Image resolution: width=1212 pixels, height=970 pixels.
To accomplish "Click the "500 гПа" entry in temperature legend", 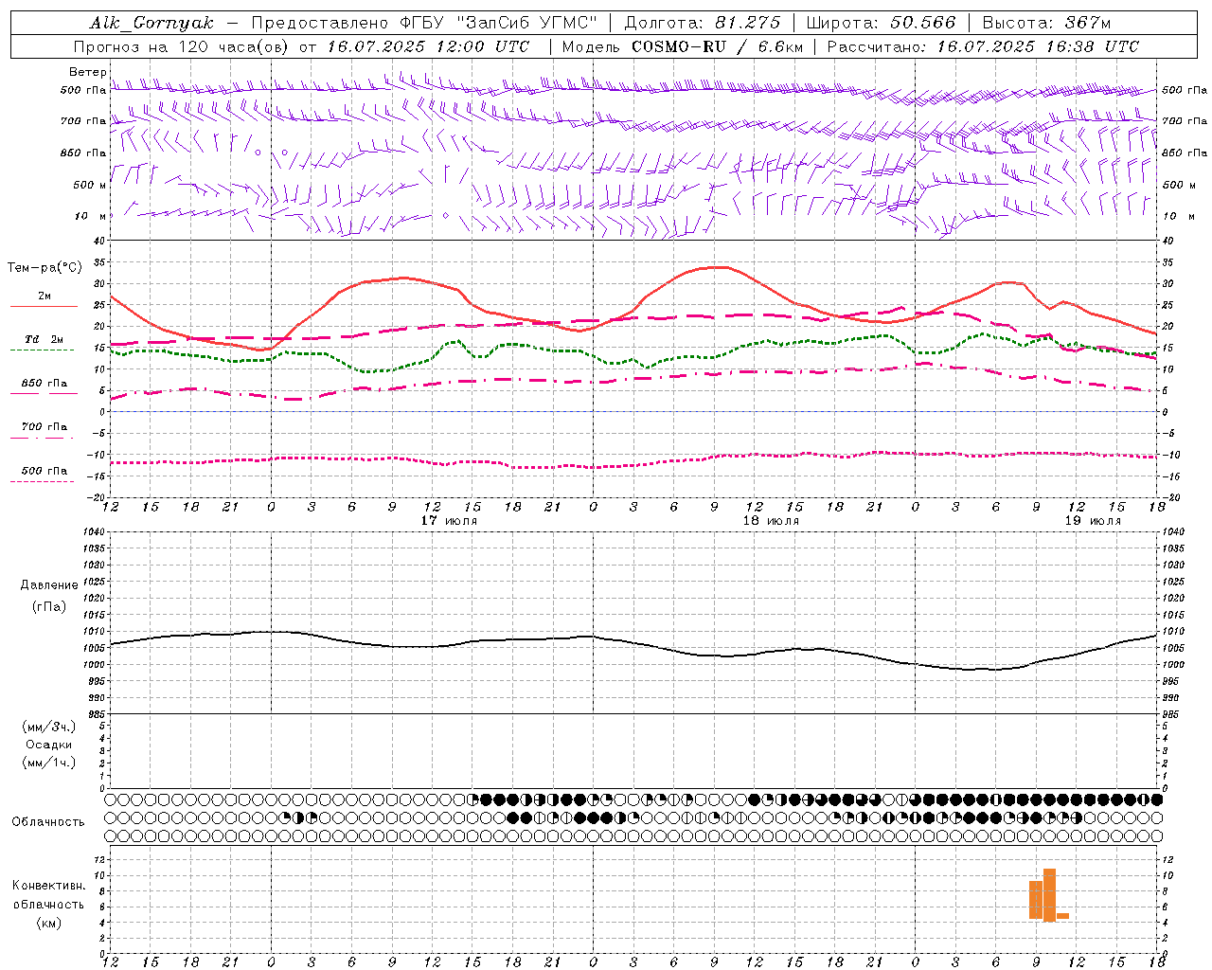I will coord(45,471).
